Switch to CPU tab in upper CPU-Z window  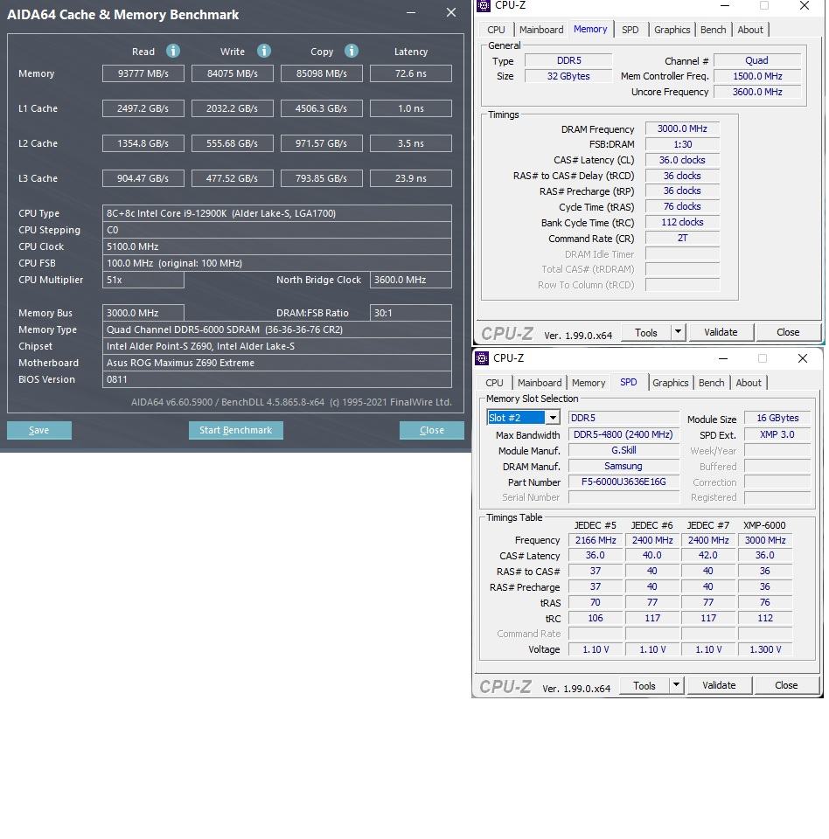point(496,30)
